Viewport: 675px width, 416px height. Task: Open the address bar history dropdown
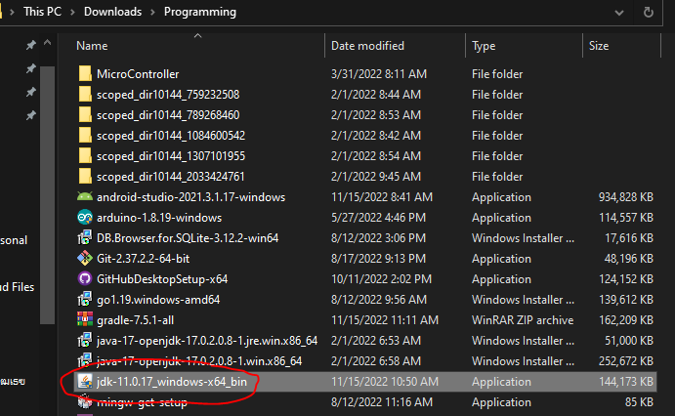(x=619, y=13)
